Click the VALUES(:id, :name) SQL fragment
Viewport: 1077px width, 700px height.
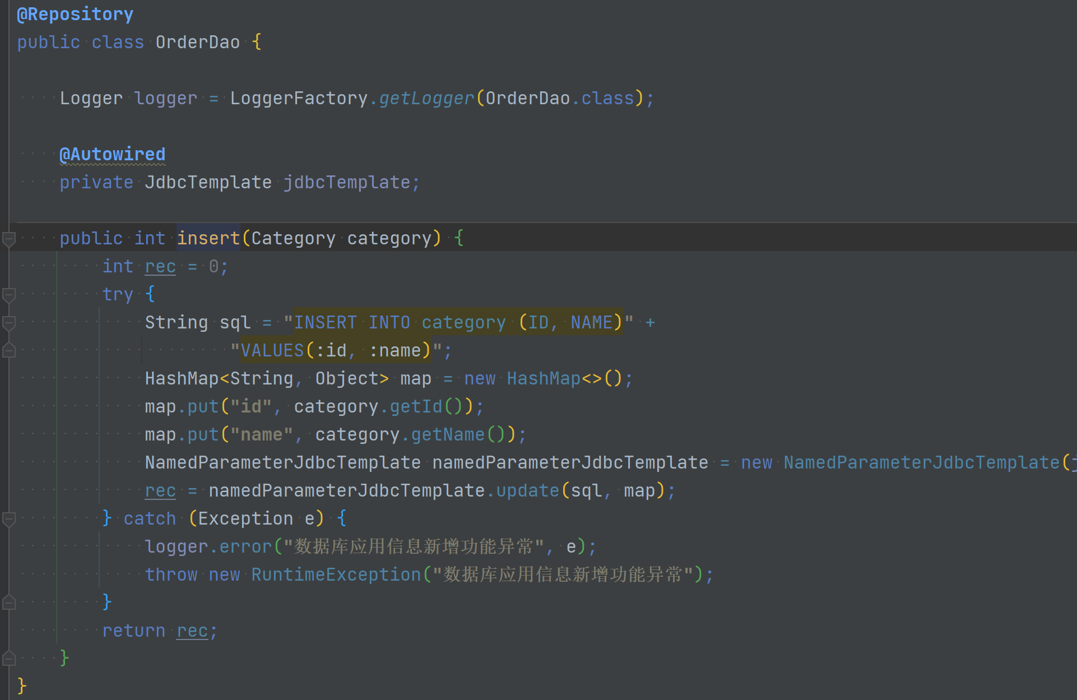coord(335,350)
